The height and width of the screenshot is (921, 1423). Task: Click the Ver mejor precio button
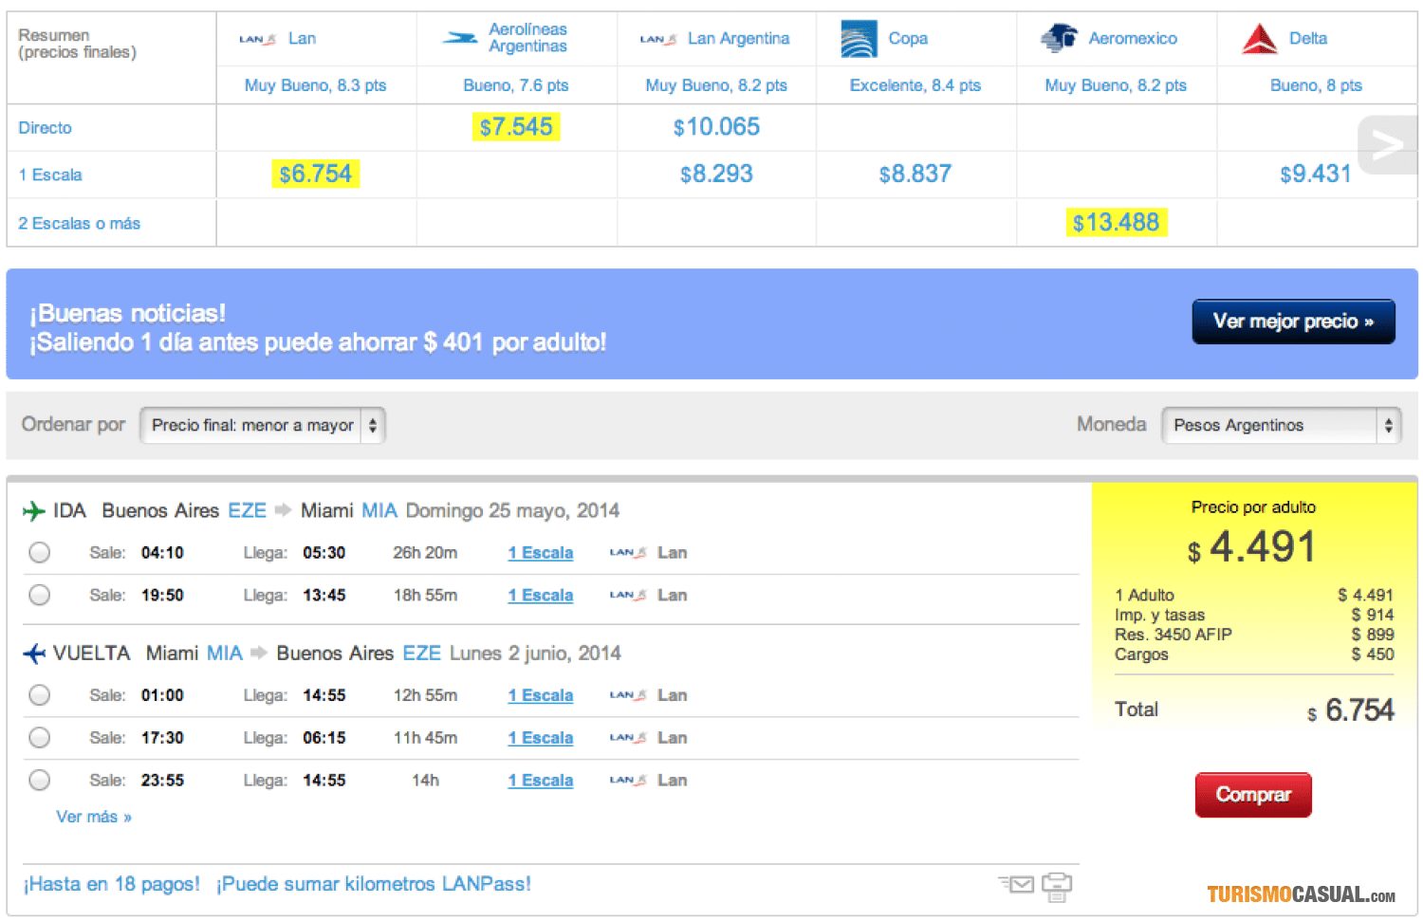coord(1293,322)
